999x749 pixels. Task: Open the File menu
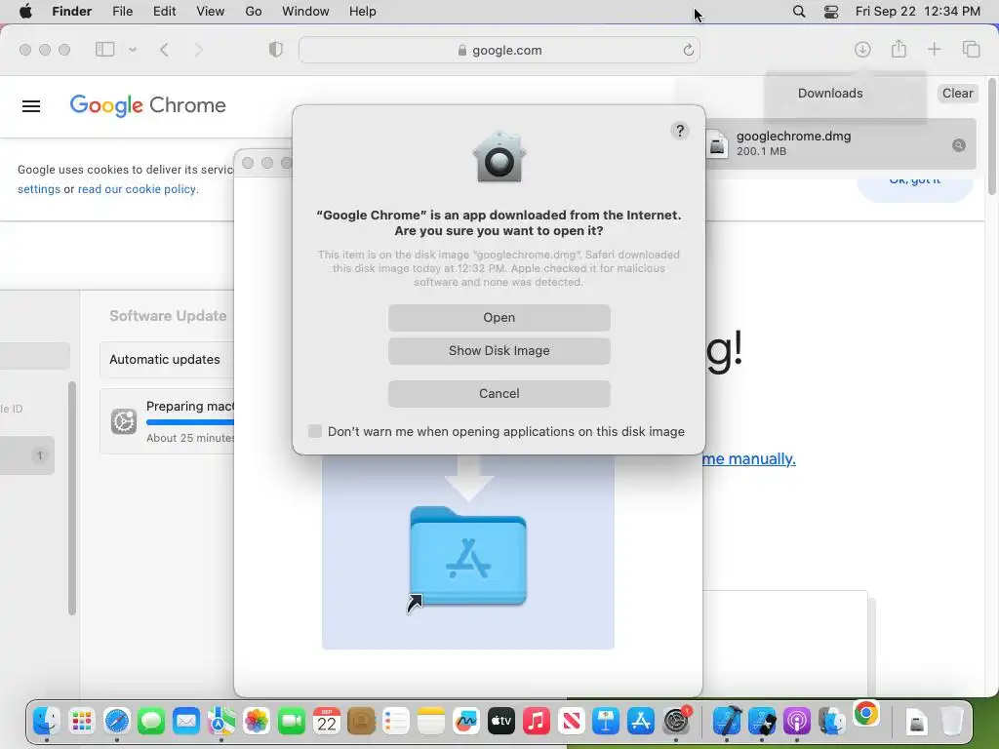coord(122,12)
